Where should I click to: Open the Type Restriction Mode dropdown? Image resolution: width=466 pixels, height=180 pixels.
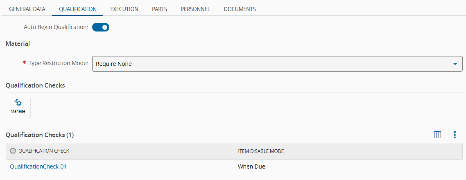pyautogui.click(x=277, y=64)
